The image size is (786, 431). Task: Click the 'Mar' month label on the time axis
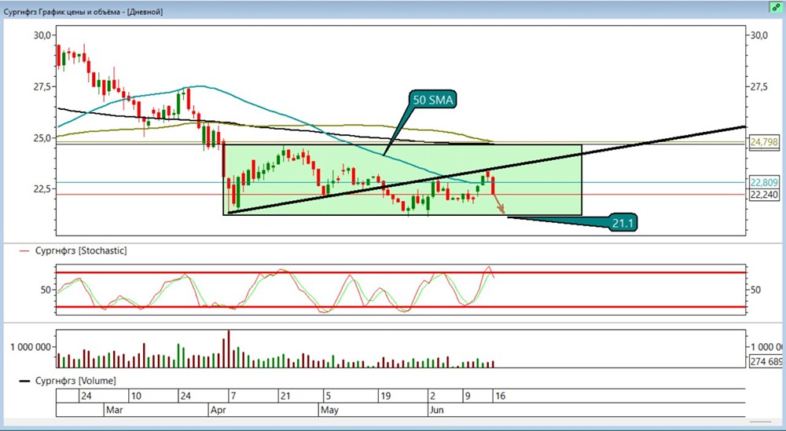(114, 410)
